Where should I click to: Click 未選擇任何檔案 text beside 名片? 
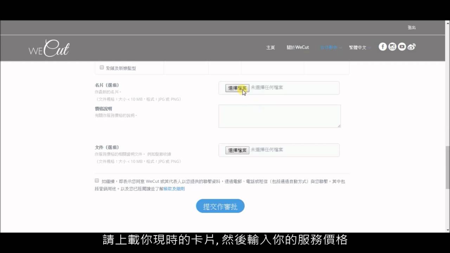point(267,87)
